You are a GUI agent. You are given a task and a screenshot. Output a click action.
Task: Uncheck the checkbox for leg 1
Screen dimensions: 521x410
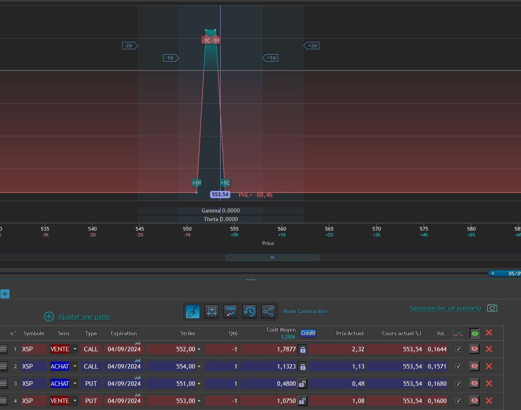[x=459, y=349]
